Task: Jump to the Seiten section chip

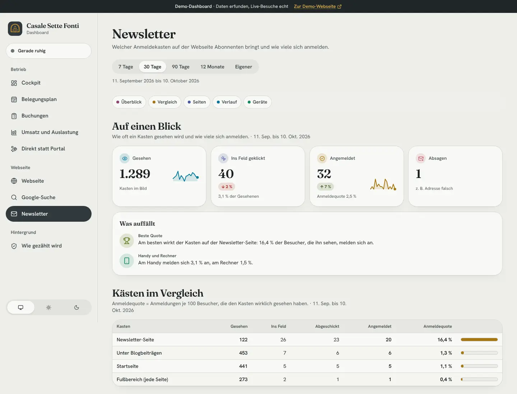Action: point(197,102)
